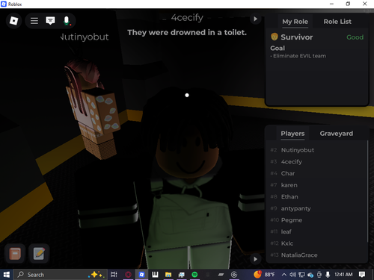Open File Explorer from the taskbar
Viewport: 374px width, 280px height.
click(x=168, y=275)
